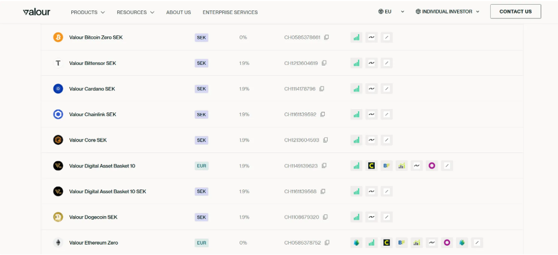Click the Dogecoin coin logo

(58, 217)
